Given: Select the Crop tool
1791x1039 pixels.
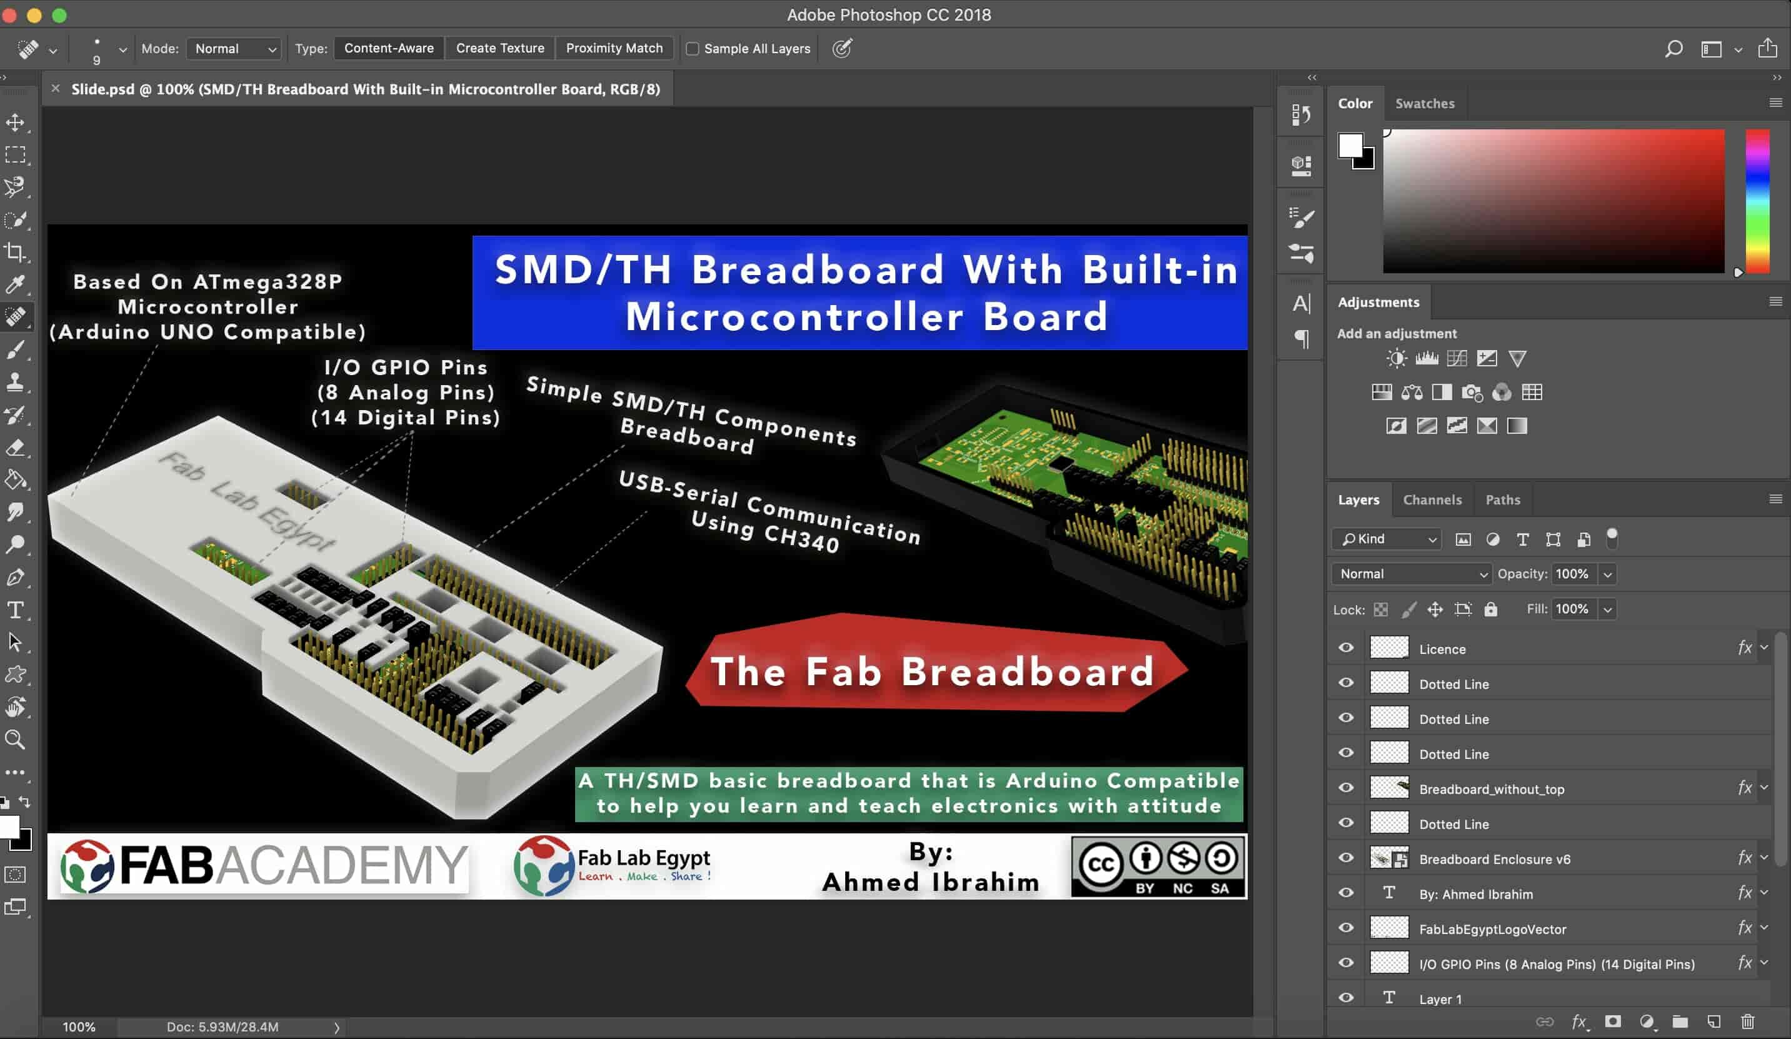Looking at the screenshot, I should [15, 253].
